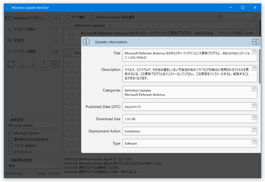
Task: Click the 検索 search input field
Action: 234,16
